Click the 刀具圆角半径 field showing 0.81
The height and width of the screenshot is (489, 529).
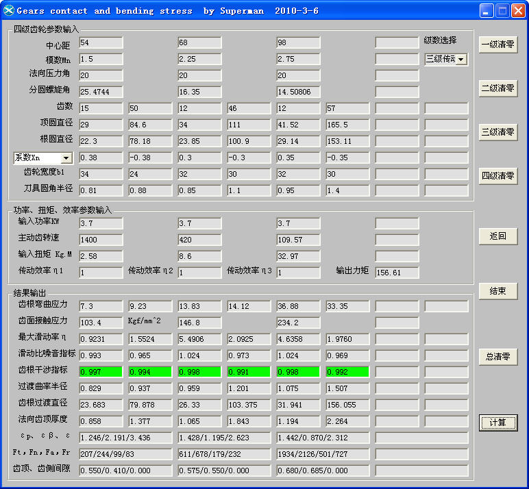pyautogui.click(x=101, y=190)
